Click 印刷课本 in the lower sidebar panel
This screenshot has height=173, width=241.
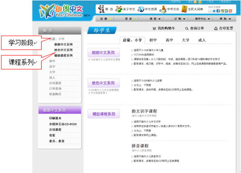[x=55, y=118]
